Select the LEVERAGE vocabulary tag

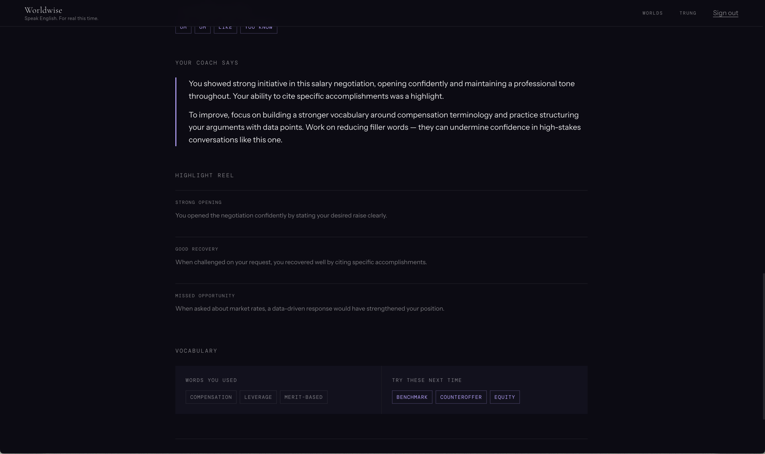coord(258,397)
